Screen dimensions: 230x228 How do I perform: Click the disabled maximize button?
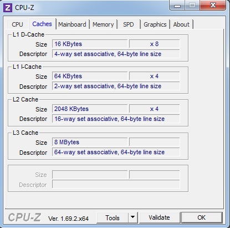[x=192, y=5]
